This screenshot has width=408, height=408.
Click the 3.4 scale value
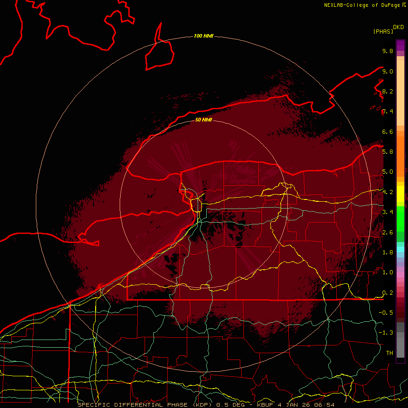coord(388,212)
